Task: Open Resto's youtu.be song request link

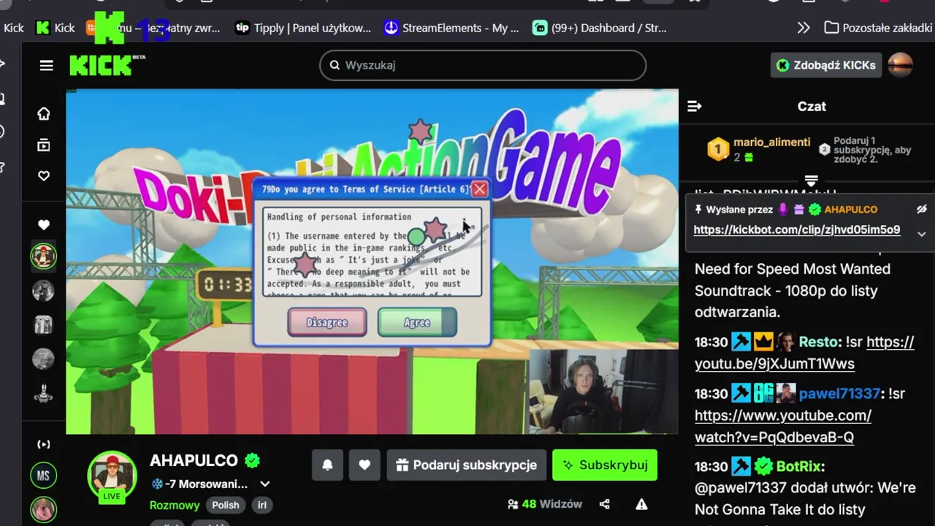Action: (804, 352)
